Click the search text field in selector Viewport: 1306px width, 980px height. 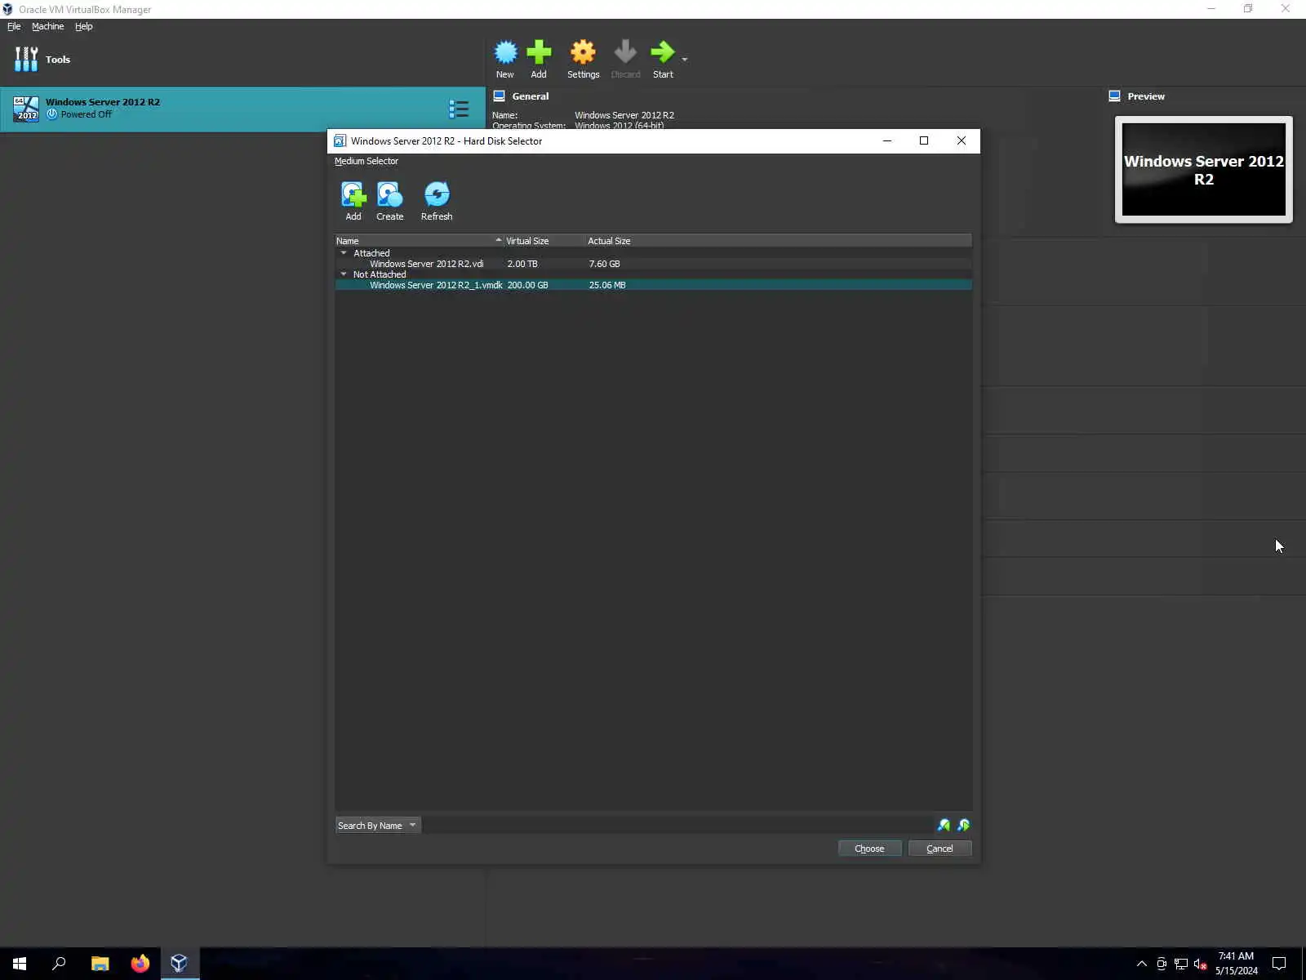[x=677, y=825]
